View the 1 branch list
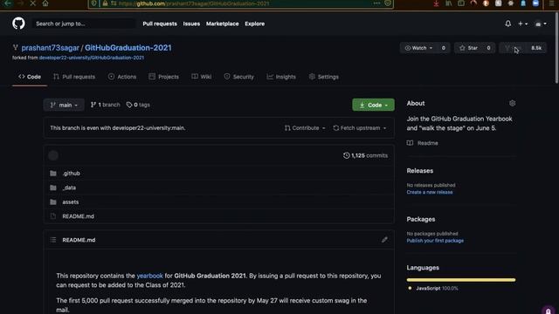Viewport: 559px width, 314px height. point(105,105)
